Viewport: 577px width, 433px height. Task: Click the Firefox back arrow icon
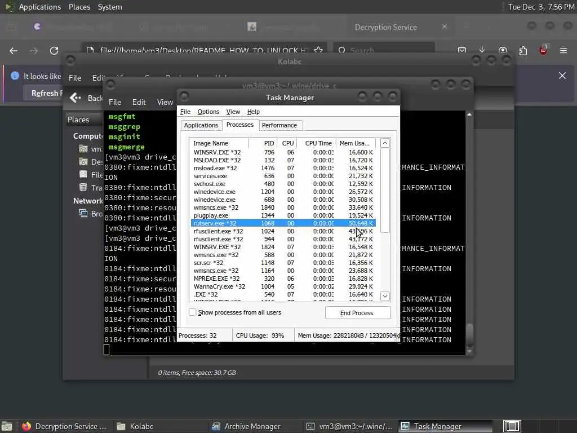pos(14,51)
